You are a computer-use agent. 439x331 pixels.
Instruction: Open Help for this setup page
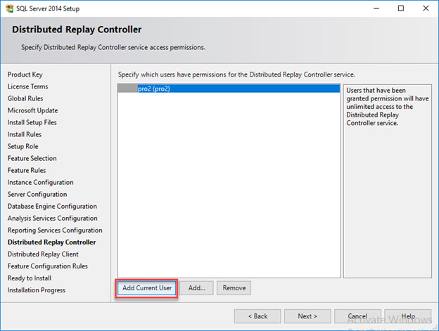(x=408, y=316)
